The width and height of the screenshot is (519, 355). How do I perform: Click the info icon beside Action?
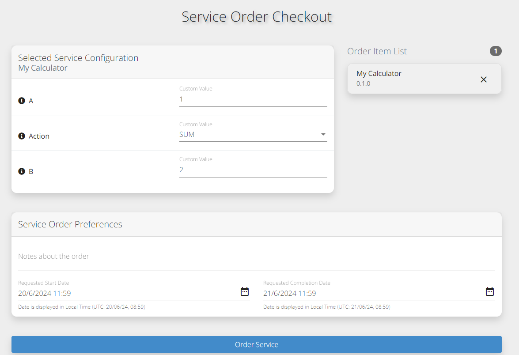point(22,136)
